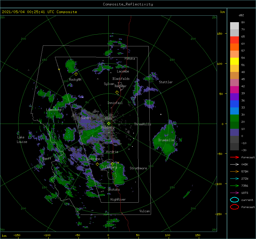Image resolution: width=256 pixels, height=239 pixels.
Task: Select the orange 57DM arrow icon
Action: click(x=234, y=171)
